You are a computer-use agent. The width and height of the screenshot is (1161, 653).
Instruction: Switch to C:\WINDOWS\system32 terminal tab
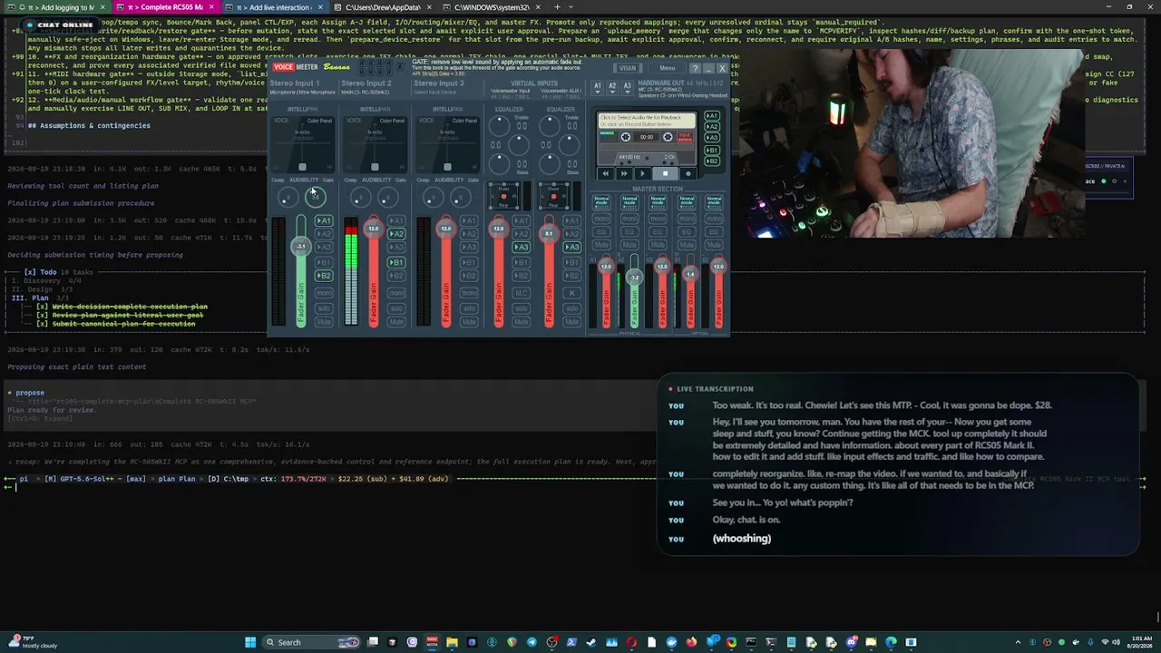(491, 7)
